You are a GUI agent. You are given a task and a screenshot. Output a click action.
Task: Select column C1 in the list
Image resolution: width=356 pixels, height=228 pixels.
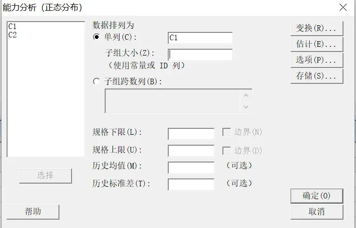pyautogui.click(x=13, y=27)
